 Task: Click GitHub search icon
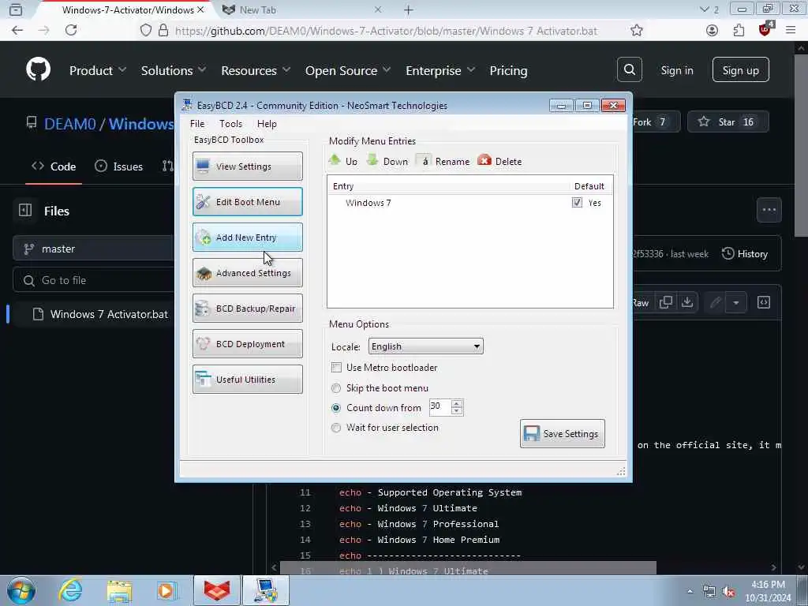tap(629, 69)
